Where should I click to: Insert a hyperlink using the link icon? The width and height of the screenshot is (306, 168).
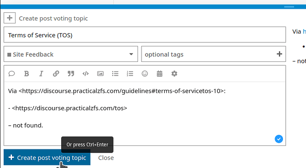coord(56,74)
